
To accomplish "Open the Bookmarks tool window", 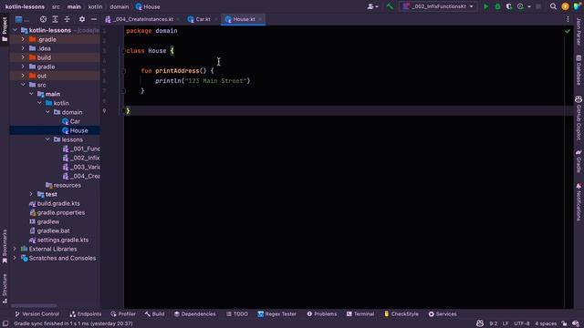I will 5,246.
